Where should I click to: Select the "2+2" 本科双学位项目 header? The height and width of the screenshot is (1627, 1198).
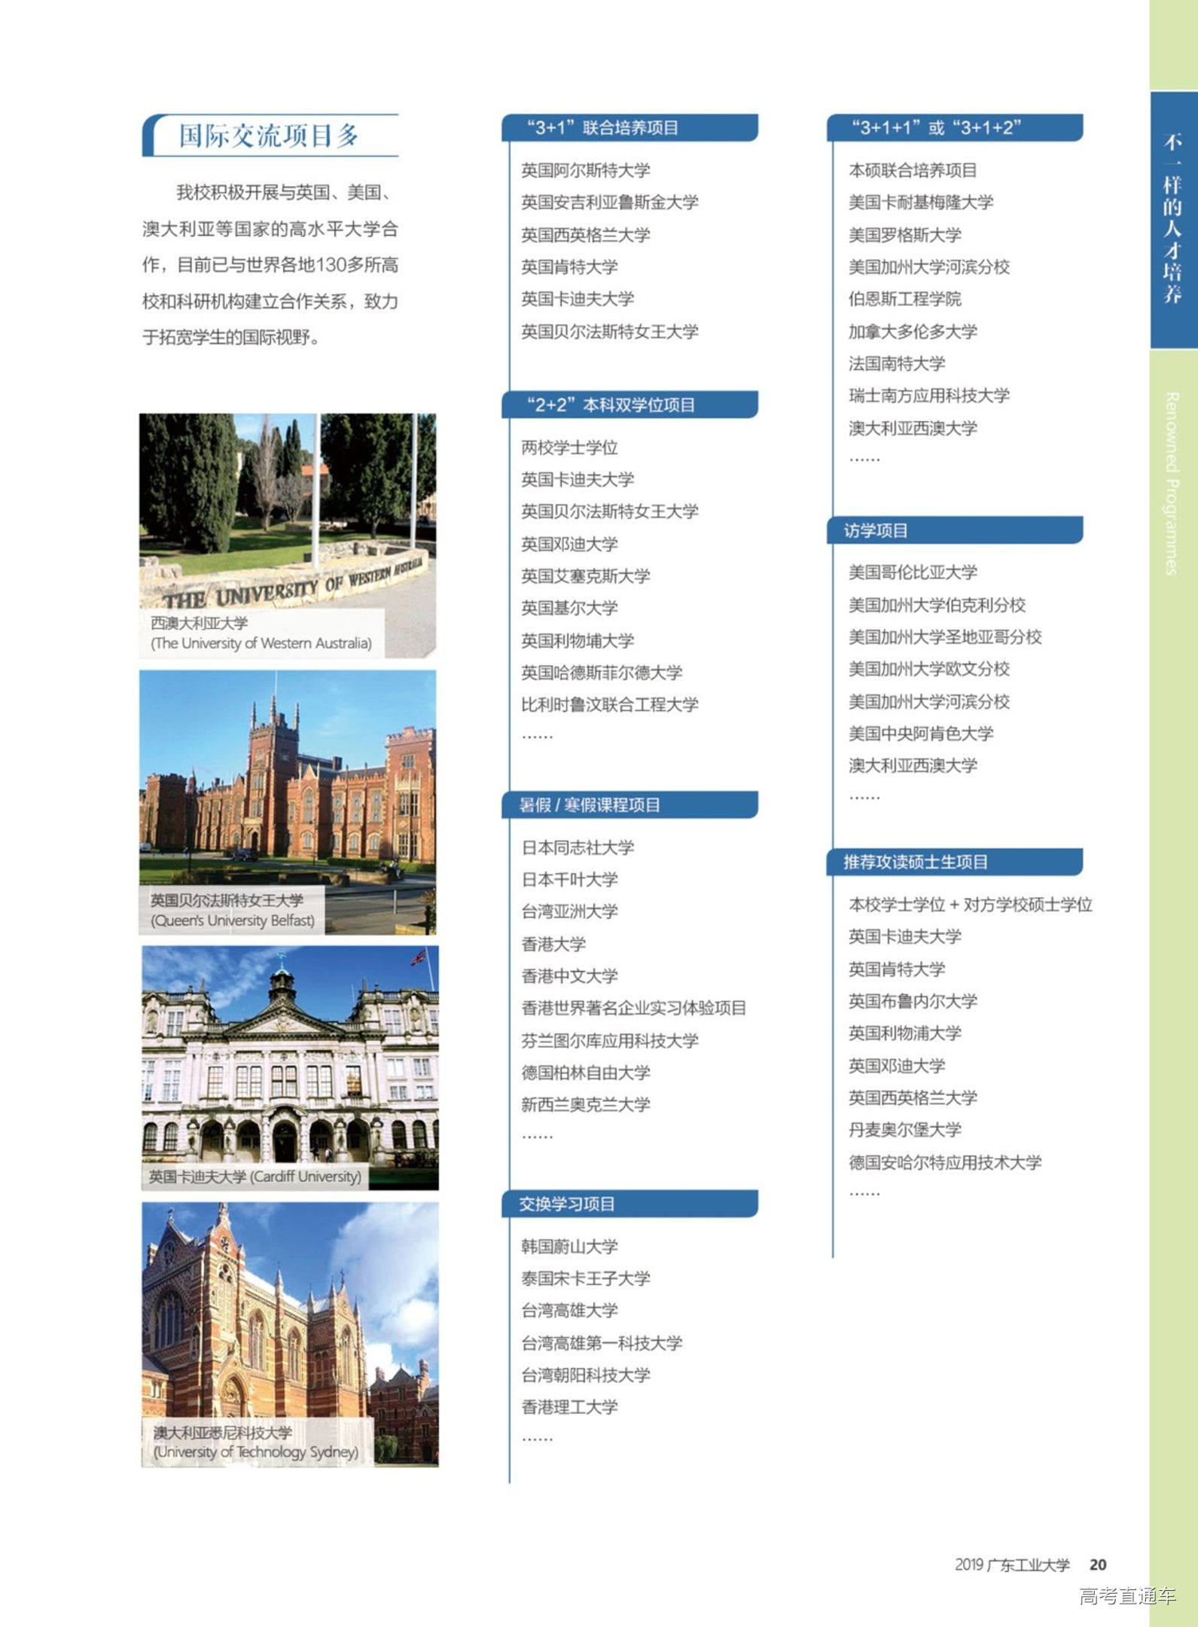[x=629, y=405]
